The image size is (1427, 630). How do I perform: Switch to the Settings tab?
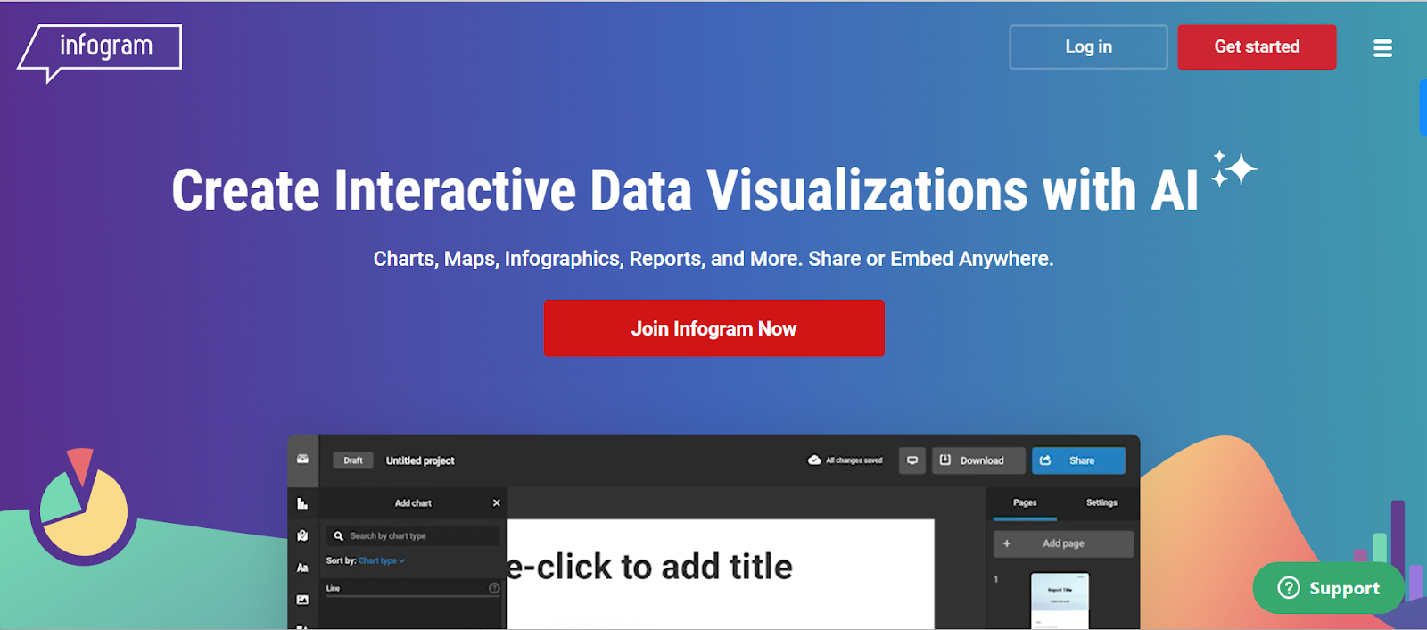coord(1101,502)
